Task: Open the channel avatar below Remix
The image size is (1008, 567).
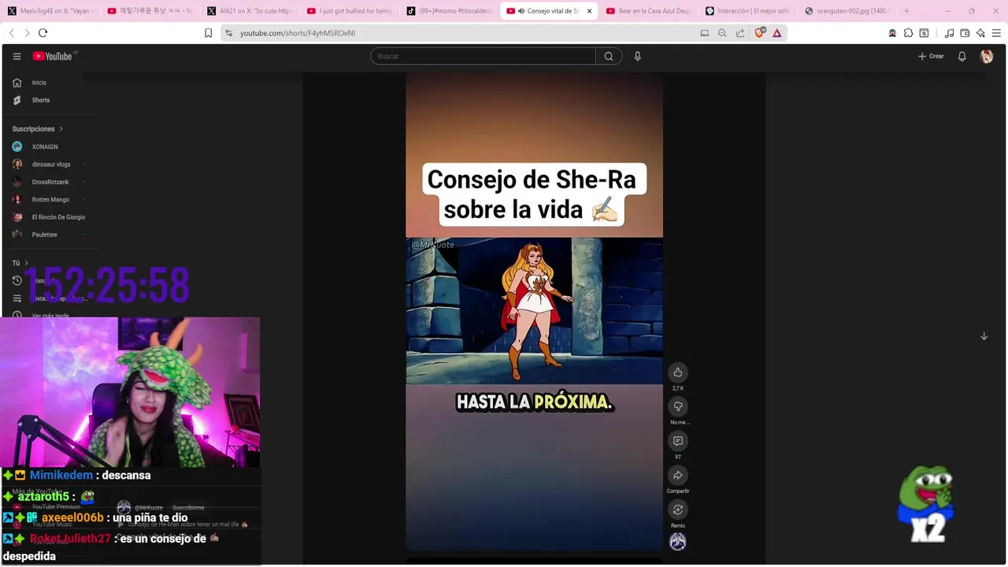Action: click(677, 542)
